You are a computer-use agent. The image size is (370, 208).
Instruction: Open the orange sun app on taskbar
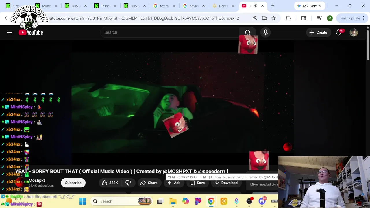(x=224, y=201)
